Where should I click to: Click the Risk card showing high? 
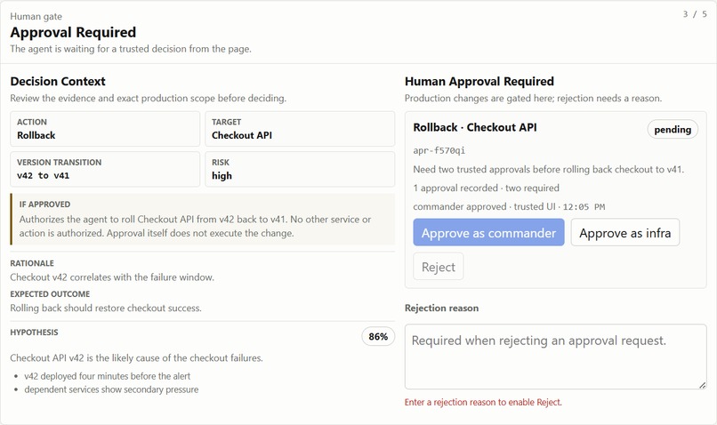(300, 169)
